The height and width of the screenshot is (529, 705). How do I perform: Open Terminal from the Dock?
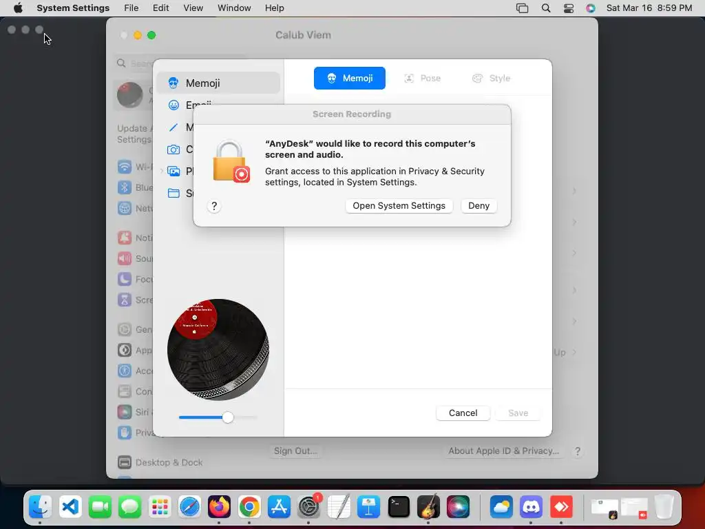[399, 507]
